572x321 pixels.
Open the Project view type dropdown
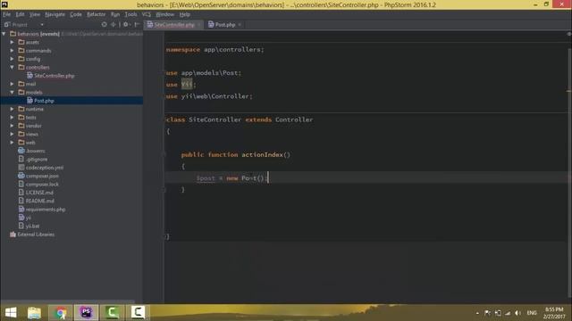pyautogui.click(x=42, y=25)
